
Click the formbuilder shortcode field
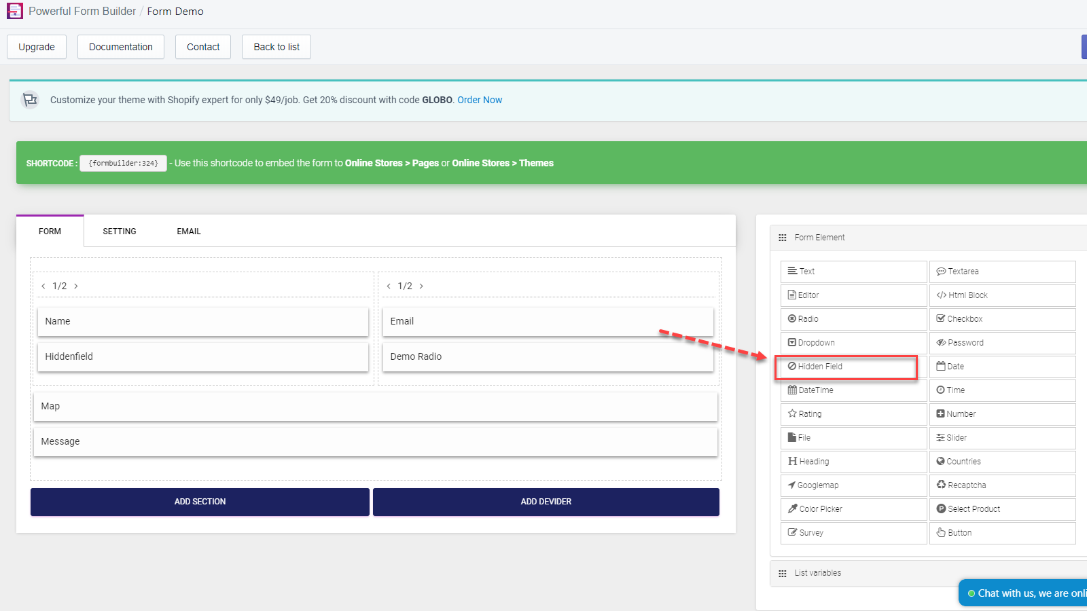pyautogui.click(x=123, y=164)
